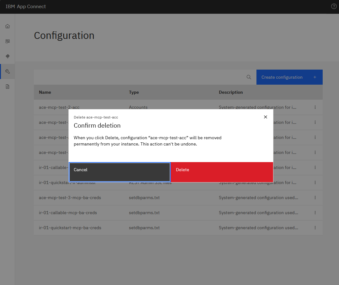Select ir-01-callable-mcp-ba-creds name cell
The image size is (339, 285).
click(x=68, y=213)
